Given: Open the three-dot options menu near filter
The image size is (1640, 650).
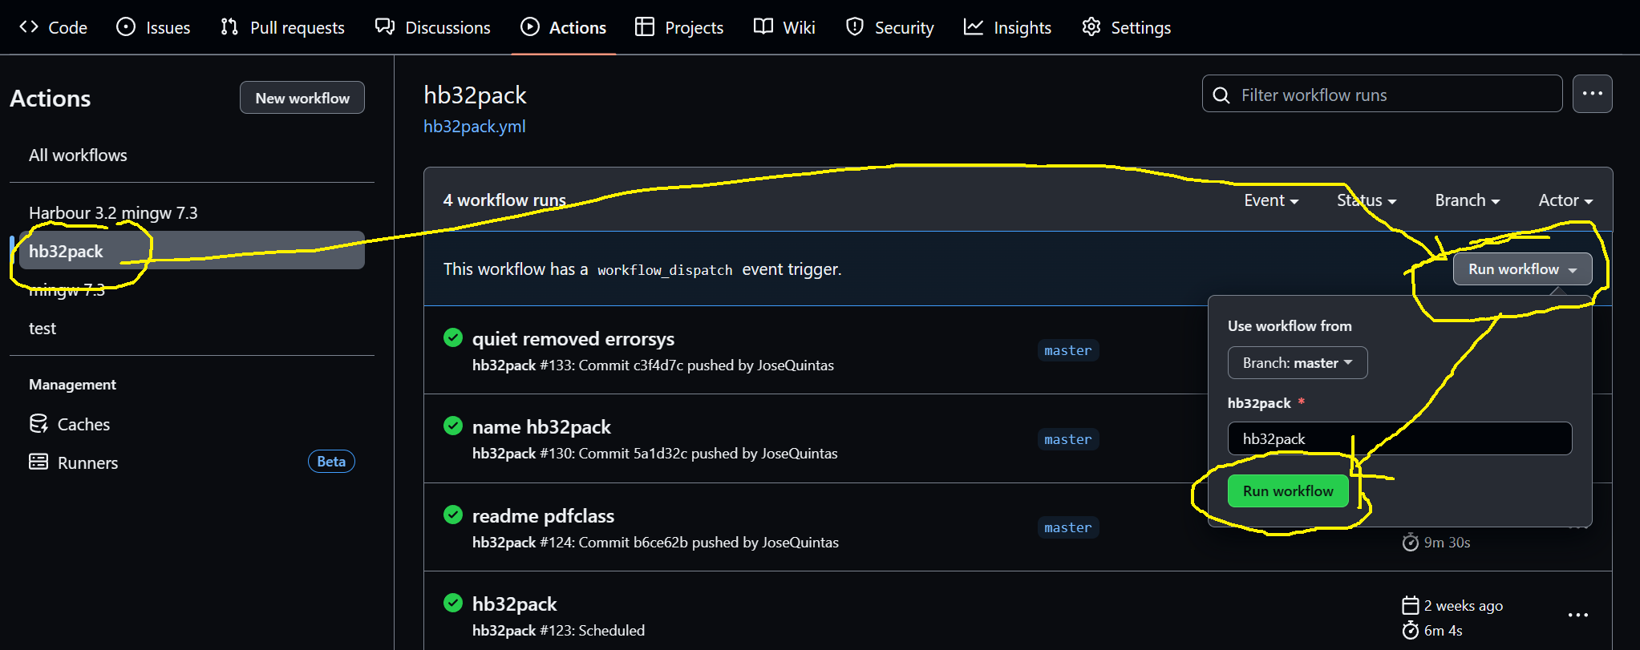Looking at the screenshot, I should point(1592,94).
